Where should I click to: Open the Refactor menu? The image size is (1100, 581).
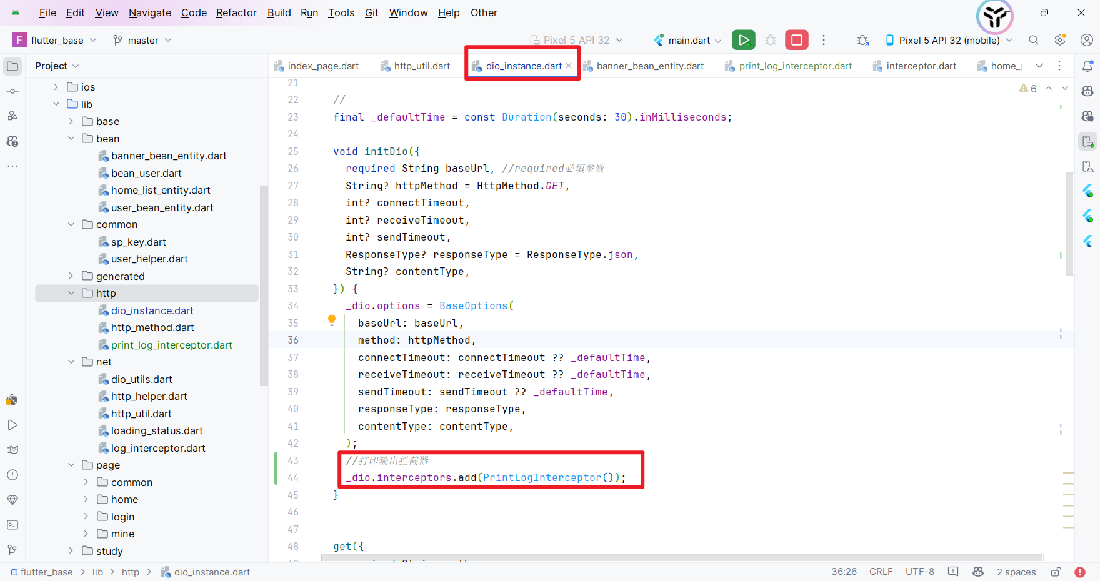[236, 12]
